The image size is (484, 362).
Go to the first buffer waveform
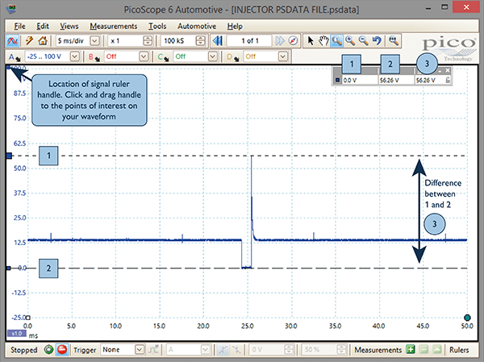coord(218,41)
